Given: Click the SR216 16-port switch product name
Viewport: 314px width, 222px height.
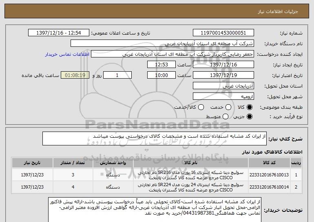Looking at the screenshot, I should pyautogui.click(x=191, y=175).
